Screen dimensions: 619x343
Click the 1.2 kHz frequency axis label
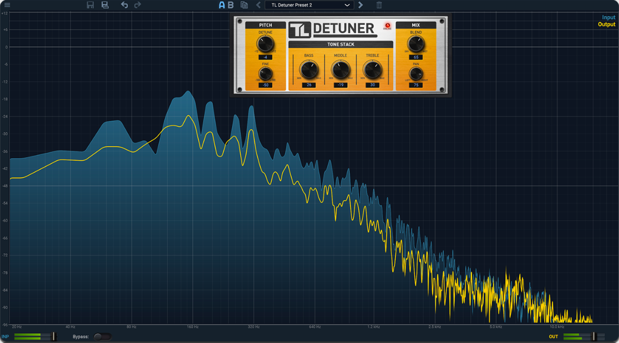[x=374, y=327]
